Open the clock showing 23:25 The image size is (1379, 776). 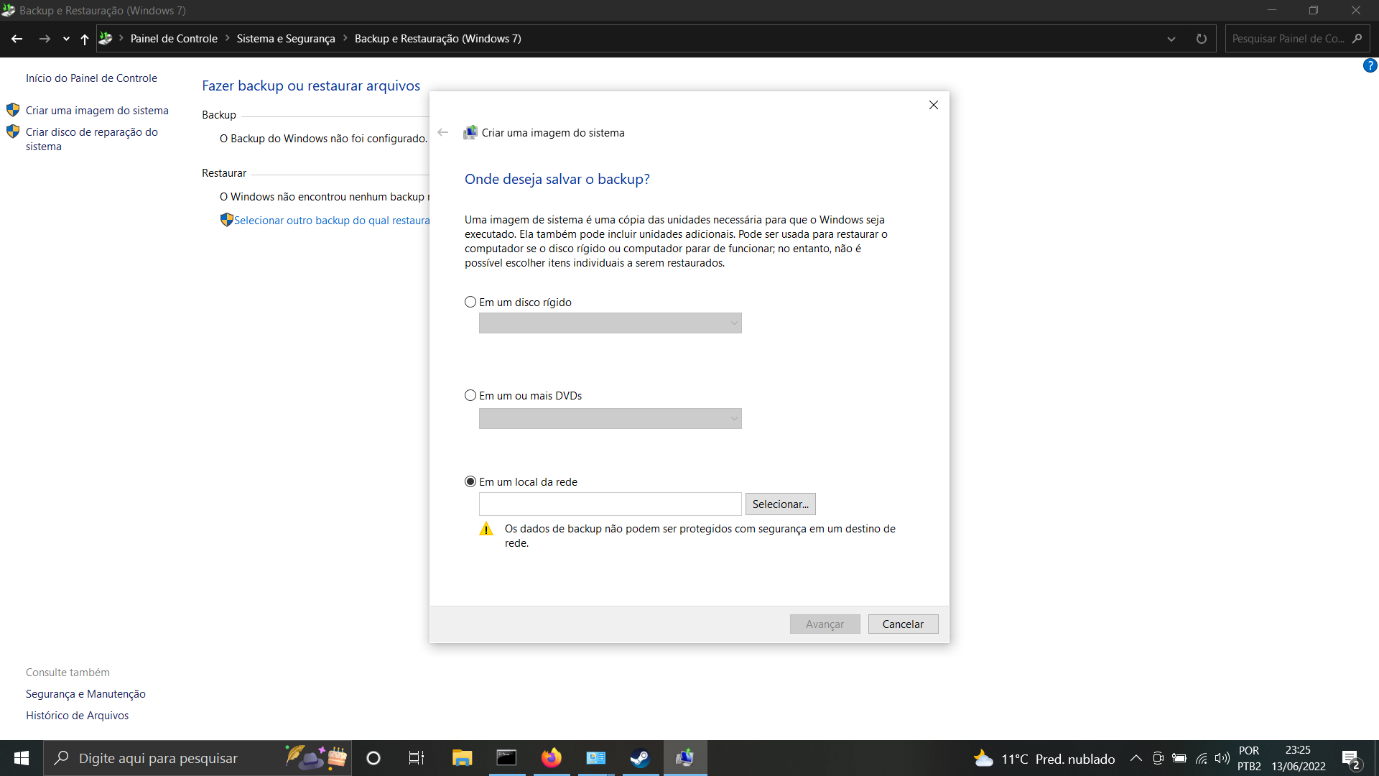tap(1299, 759)
